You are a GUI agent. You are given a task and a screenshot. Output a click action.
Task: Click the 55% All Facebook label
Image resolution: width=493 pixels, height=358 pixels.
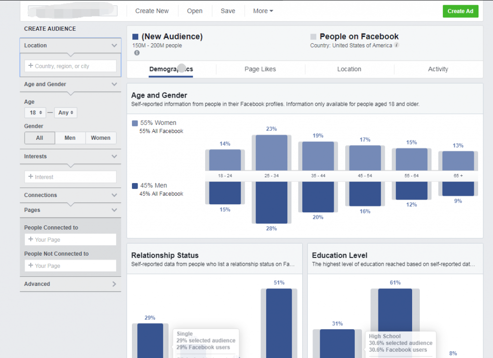pyautogui.click(x=161, y=131)
